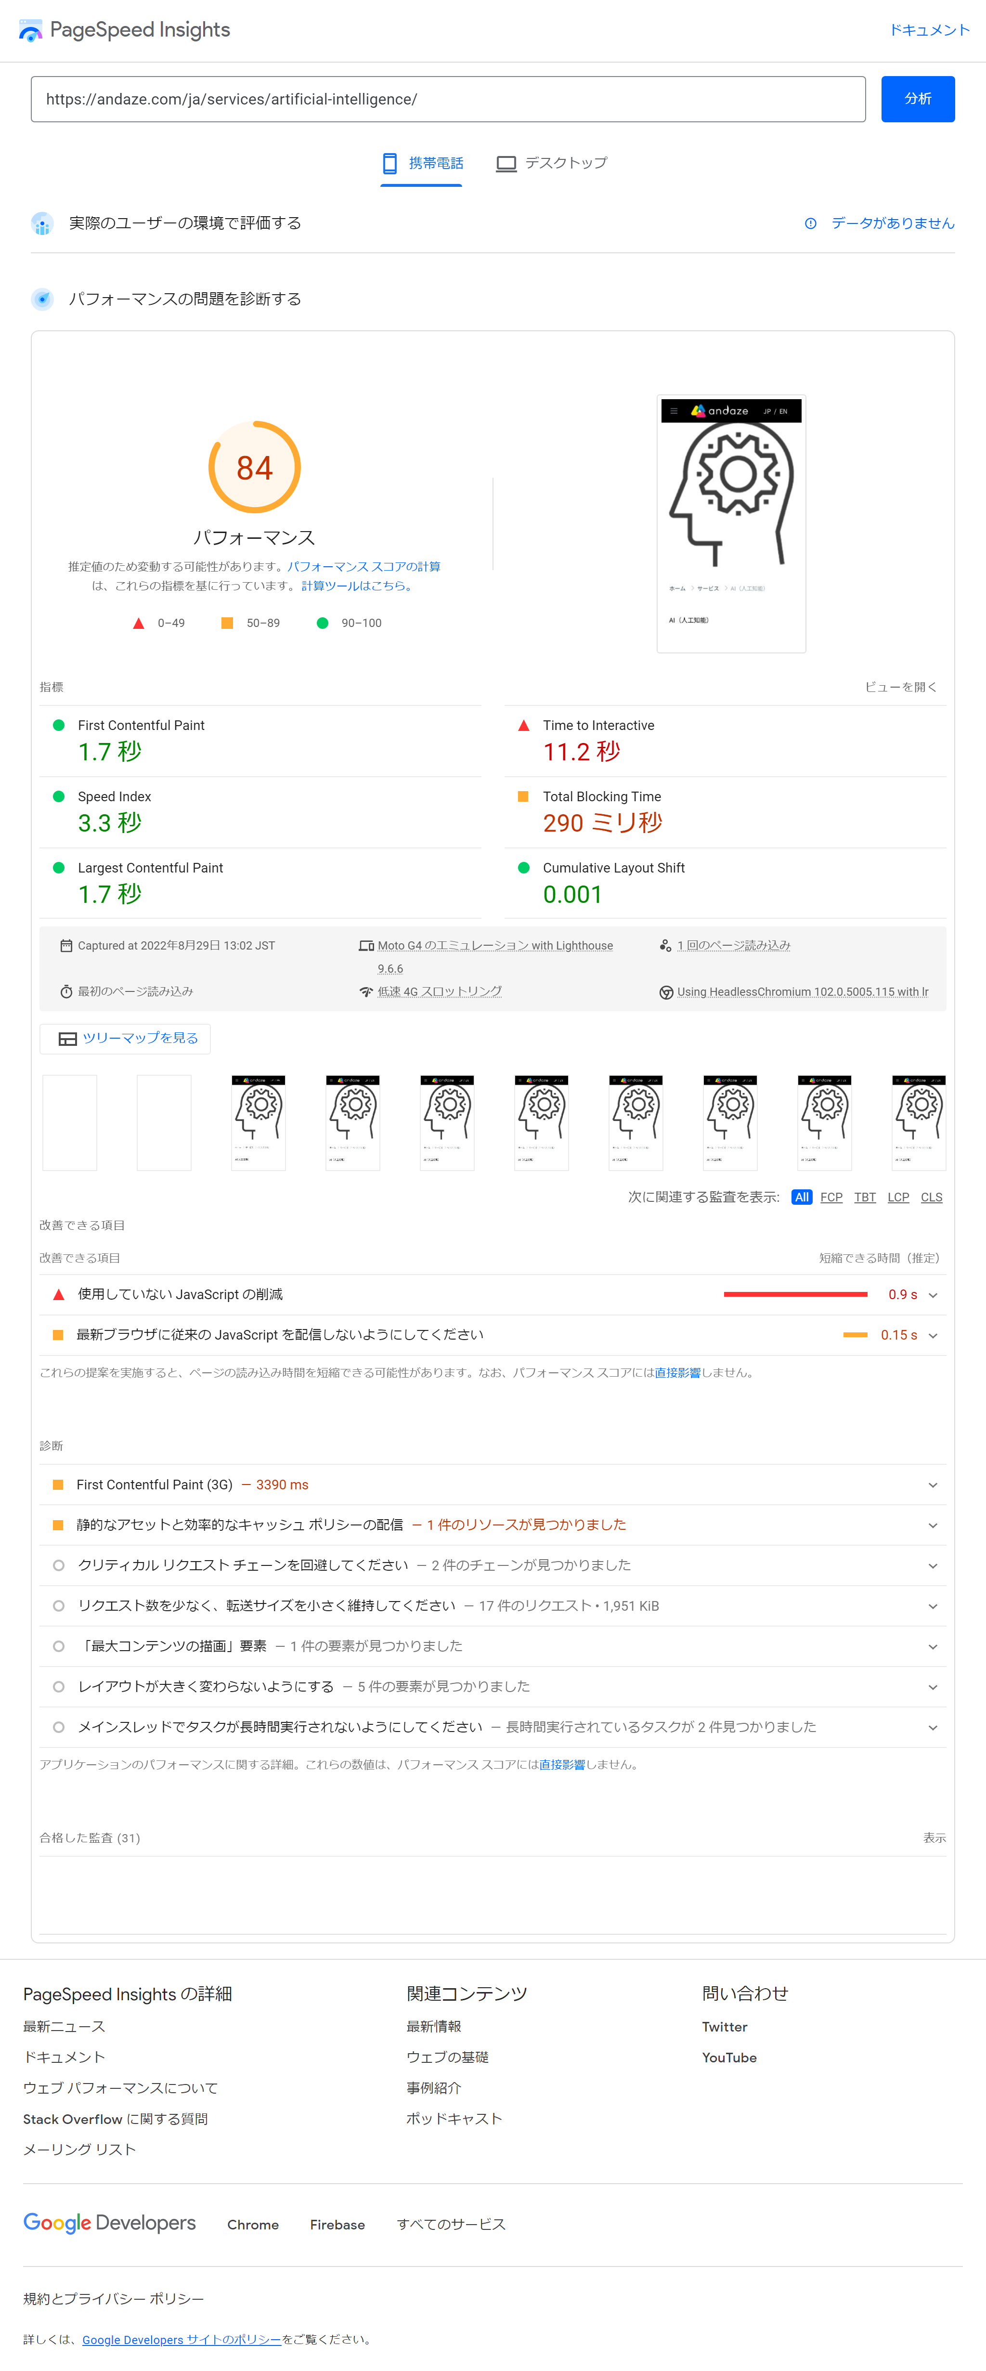The image size is (986, 2371).
Task: Click the phone icon on the 携帯電話 tab
Action: (x=389, y=163)
